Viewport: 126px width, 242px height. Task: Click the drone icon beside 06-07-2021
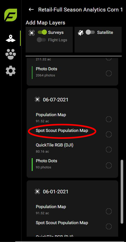point(37,100)
